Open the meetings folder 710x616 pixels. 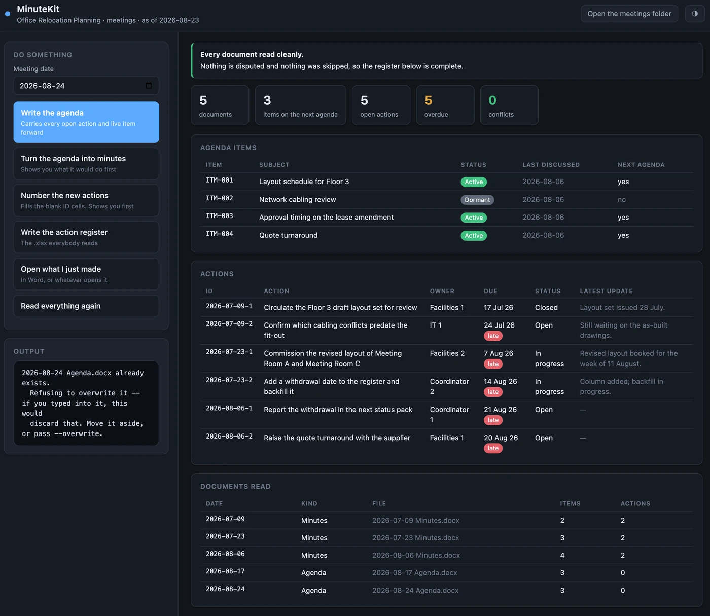pyautogui.click(x=629, y=14)
